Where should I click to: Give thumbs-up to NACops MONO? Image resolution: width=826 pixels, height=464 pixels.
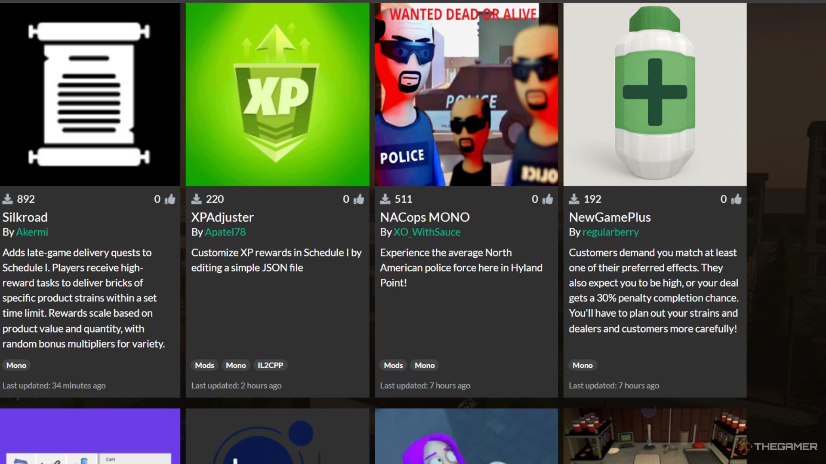[x=548, y=199]
